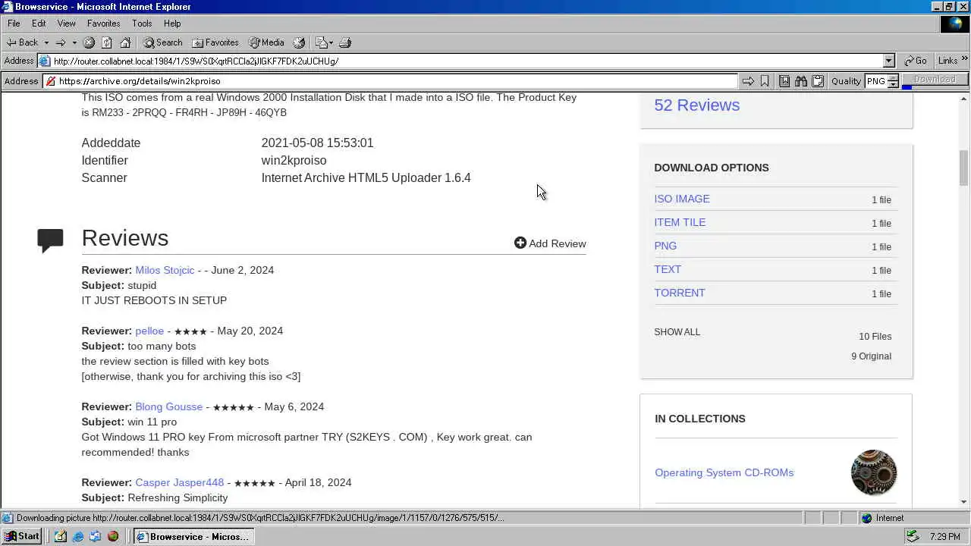Image resolution: width=971 pixels, height=546 pixels.
Task: Click the 7:29 PM taskbar clock
Action: click(x=945, y=537)
